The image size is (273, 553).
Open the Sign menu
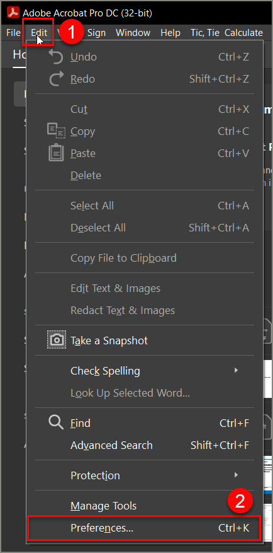[x=96, y=33]
